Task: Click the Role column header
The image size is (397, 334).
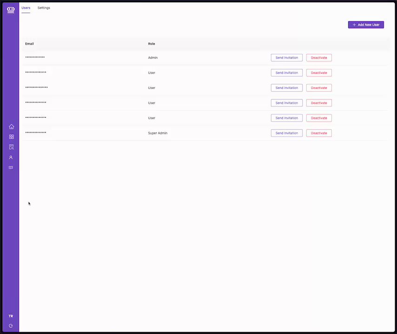Action: [152, 44]
